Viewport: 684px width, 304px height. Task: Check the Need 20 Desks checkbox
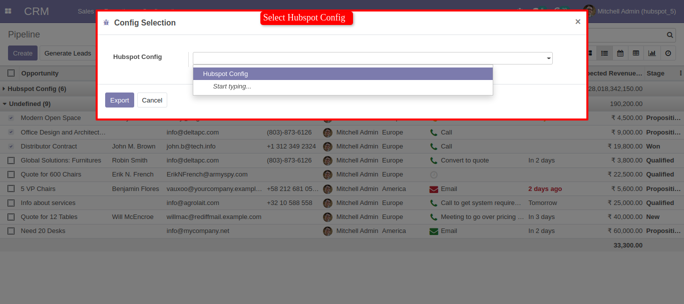[11, 231]
